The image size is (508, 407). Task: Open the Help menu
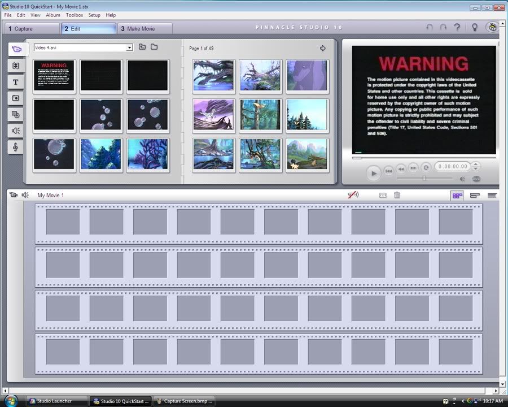click(111, 15)
